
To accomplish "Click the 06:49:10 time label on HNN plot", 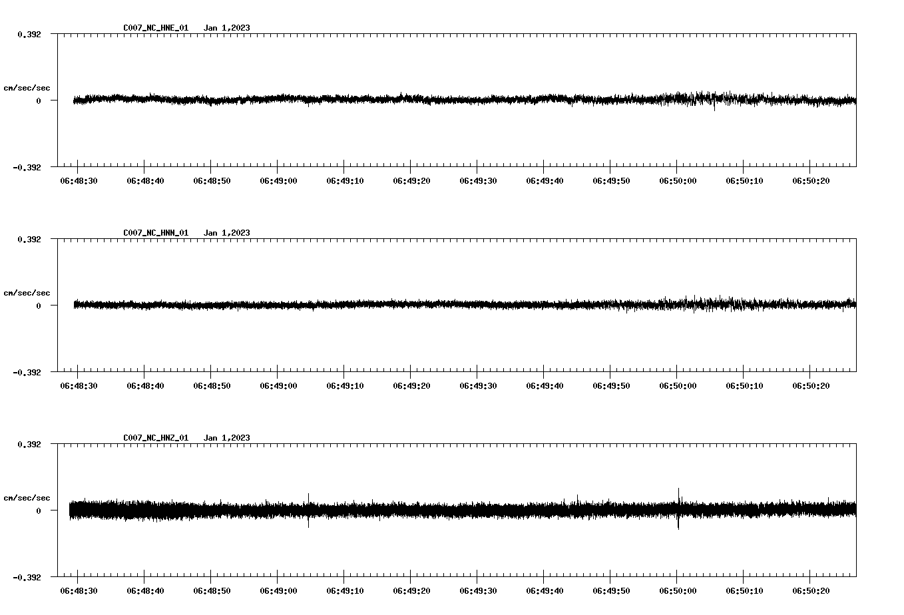I will tap(345, 386).
